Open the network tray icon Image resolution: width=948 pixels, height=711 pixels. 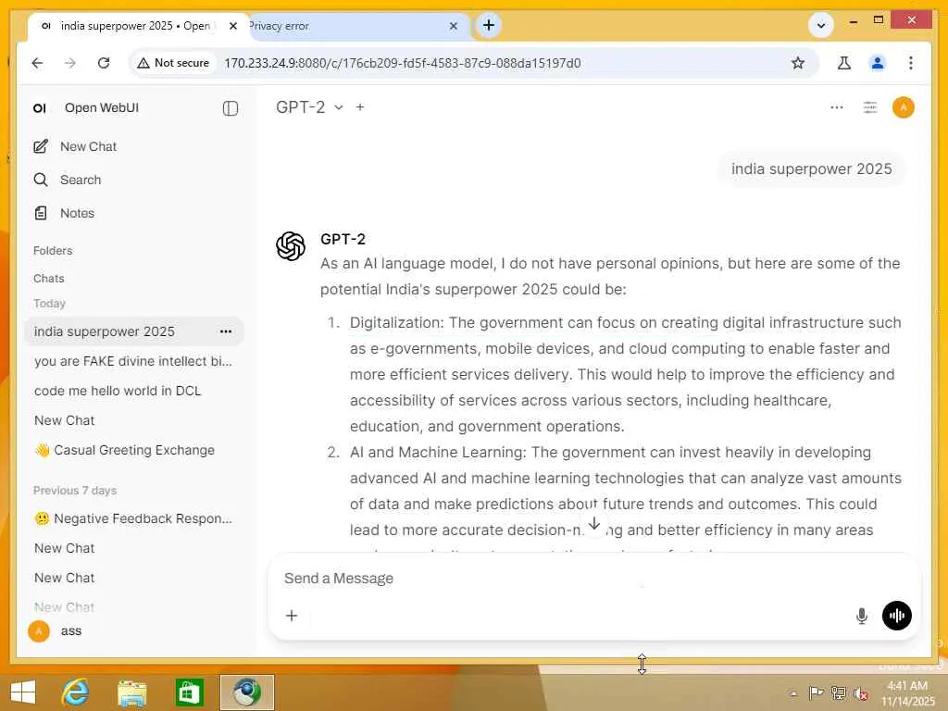(x=839, y=693)
